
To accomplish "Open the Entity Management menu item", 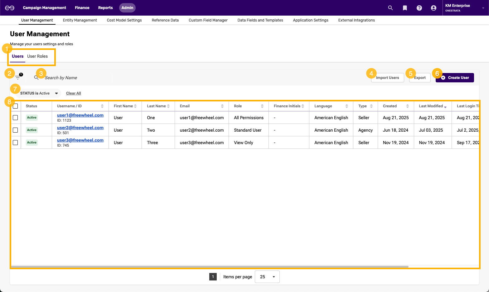I will [80, 20].
